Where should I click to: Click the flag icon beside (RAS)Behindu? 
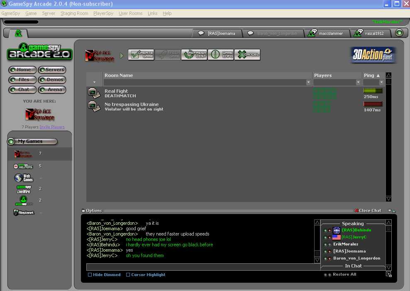(336, 230)
